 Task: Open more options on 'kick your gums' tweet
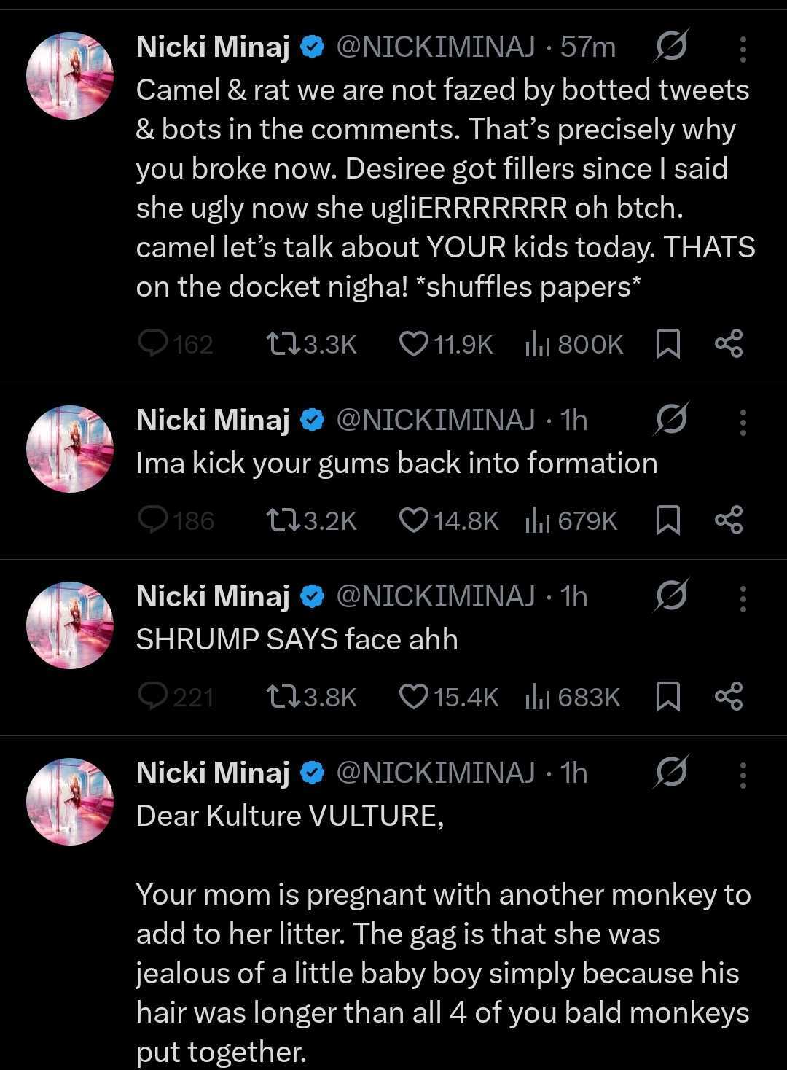click(743, 421)
